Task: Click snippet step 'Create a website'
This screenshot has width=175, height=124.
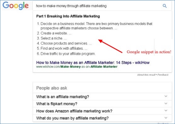Action: [54, 33]
